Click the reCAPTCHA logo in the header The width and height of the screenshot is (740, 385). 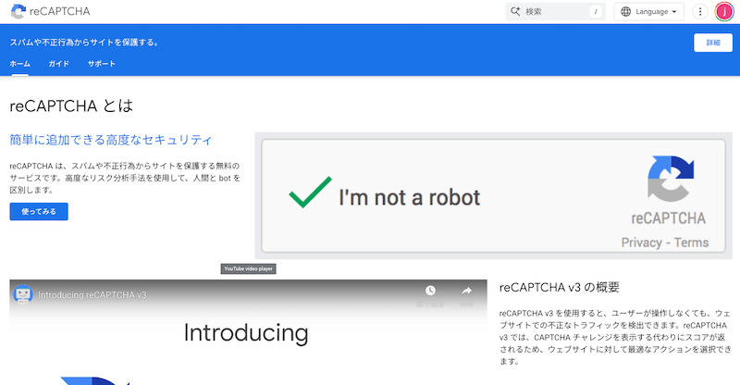coord(18,11)
